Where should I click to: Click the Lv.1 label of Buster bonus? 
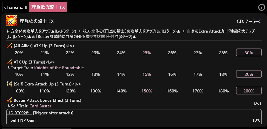(x=257, y=103)
